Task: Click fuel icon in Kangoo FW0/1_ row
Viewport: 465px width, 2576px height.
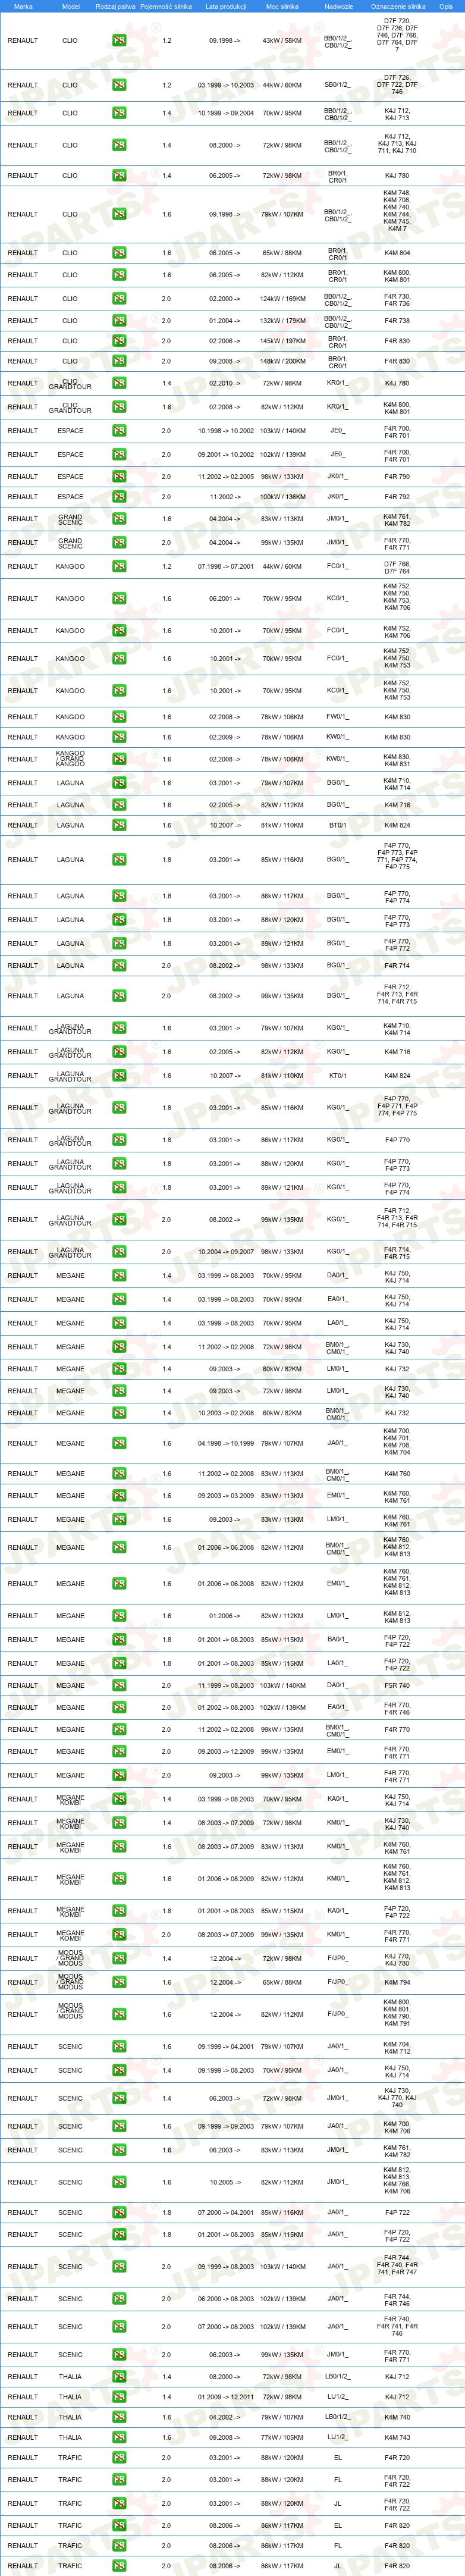Action: (119, 717)
